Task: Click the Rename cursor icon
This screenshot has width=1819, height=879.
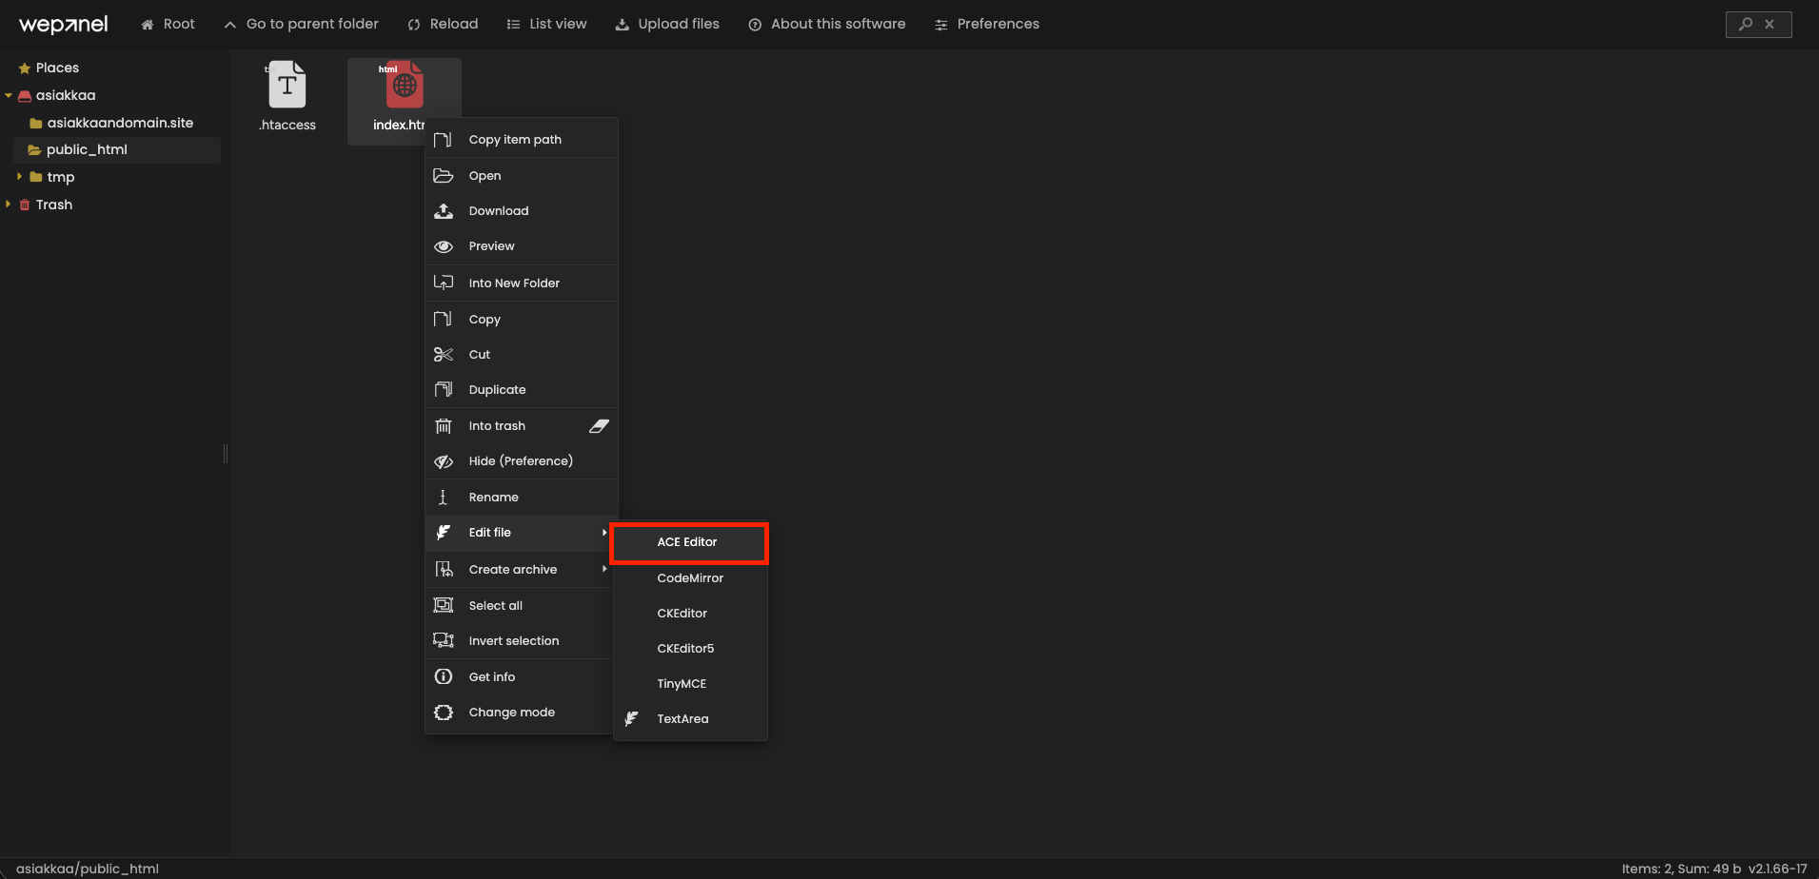Action: [443, 498]
